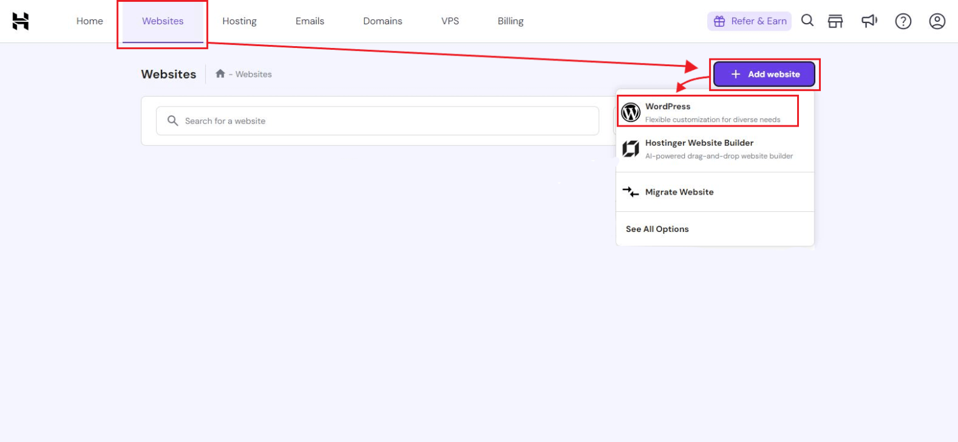Go to the VPS tab

pyautogui.click(x=450, y=21)
